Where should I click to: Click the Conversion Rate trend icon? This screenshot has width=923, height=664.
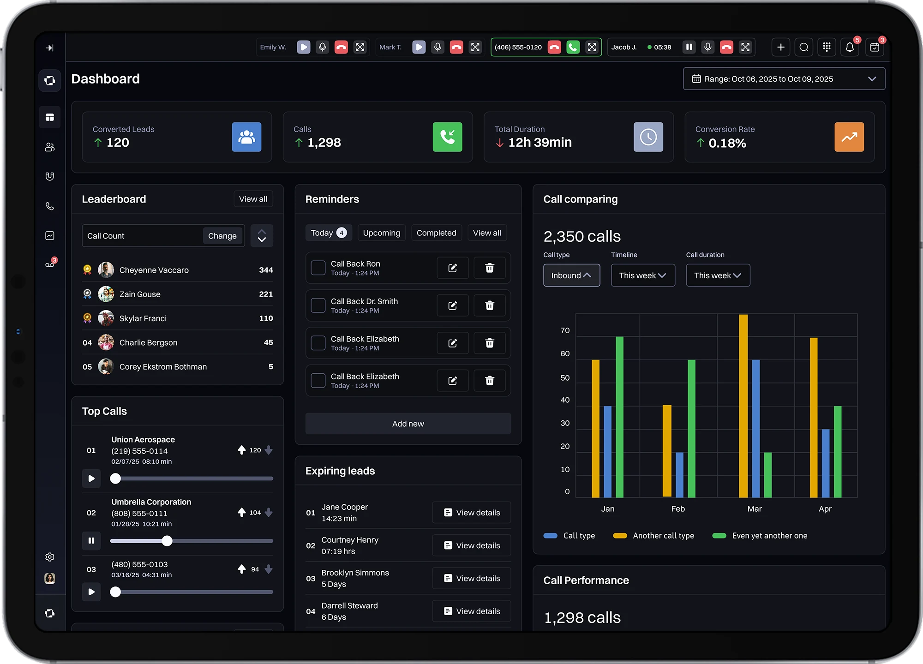[x=849, y=137]
